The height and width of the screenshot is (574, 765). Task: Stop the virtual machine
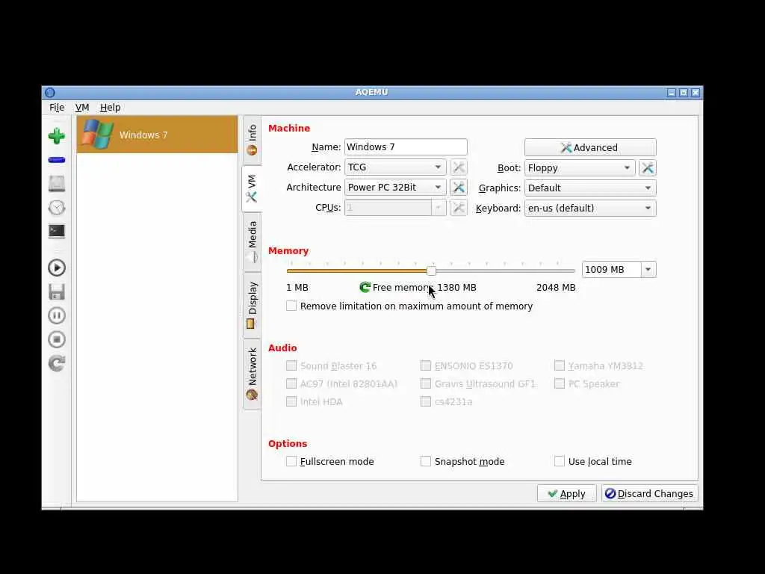click(57, 339)
